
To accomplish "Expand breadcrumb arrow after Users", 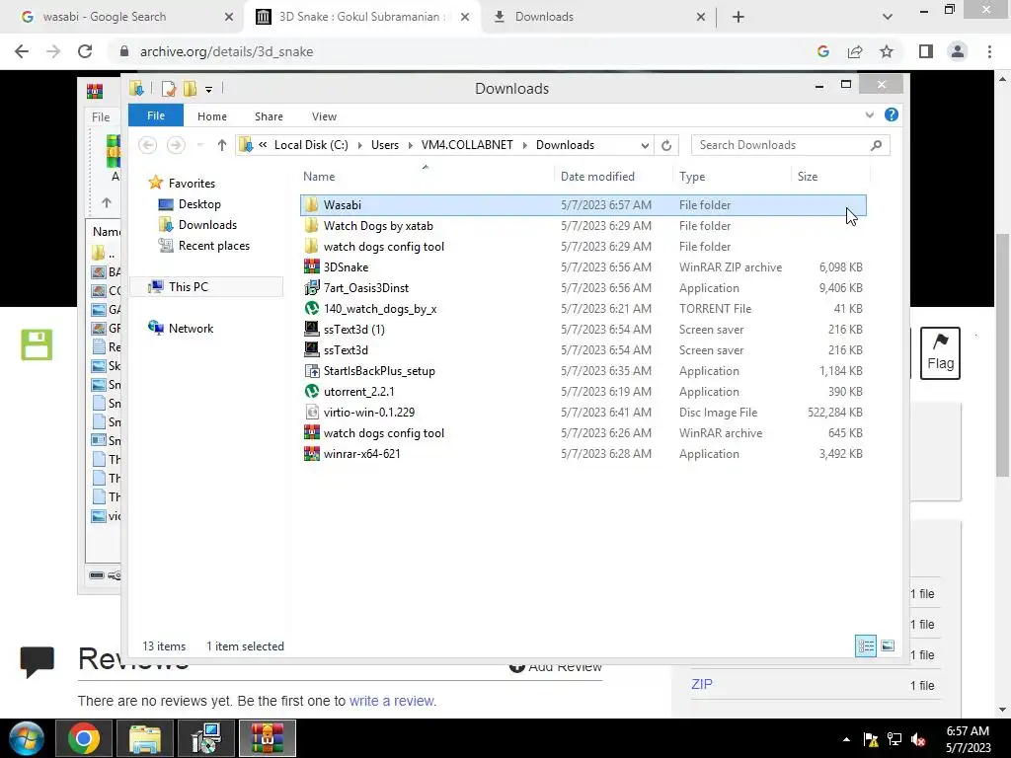I will tap(410, 146).
